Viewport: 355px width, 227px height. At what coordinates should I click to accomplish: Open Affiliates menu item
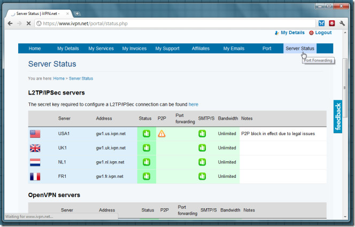(200, 49)
